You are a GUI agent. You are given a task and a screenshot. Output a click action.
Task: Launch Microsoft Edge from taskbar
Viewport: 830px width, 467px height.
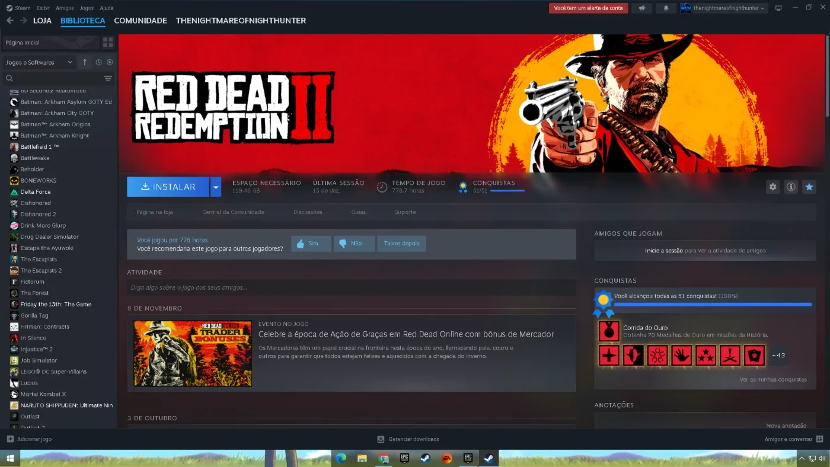(x=341, y=458)
